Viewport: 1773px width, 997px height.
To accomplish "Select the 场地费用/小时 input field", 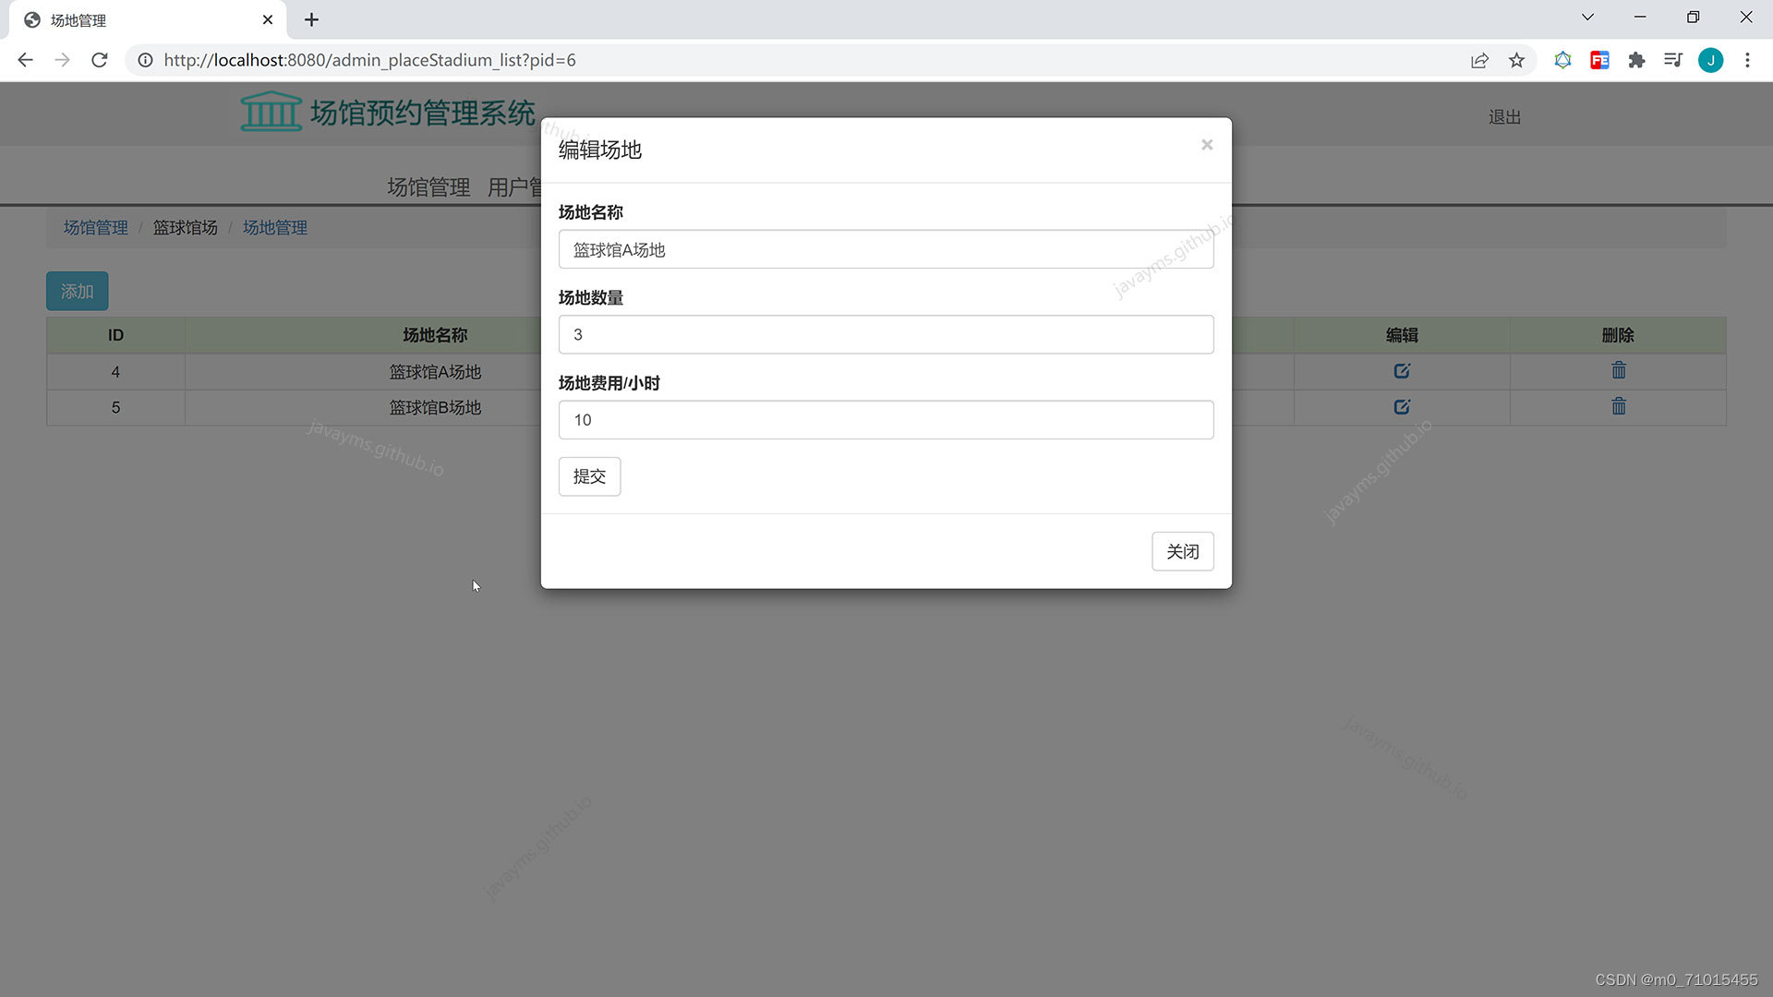I will [886, 420].
